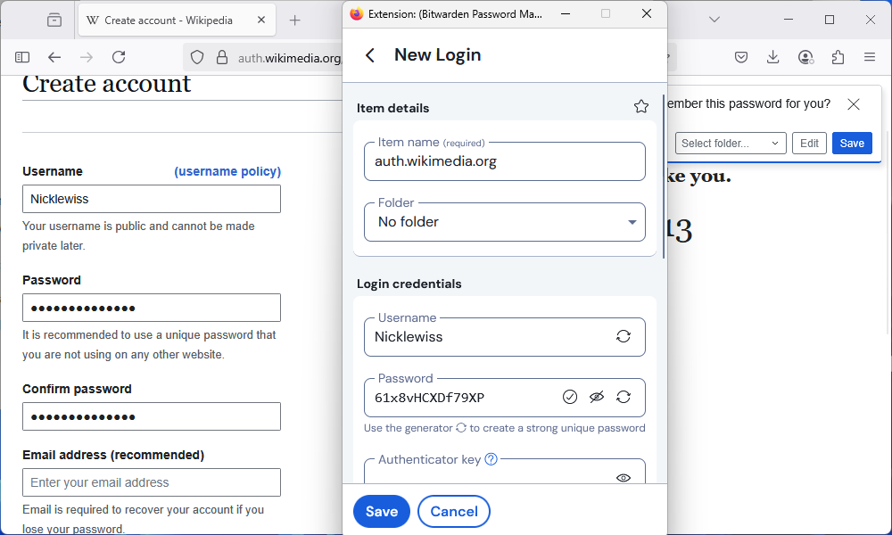
Task: Open a new browser tab
Action: pyautogui.click(x=295, y=20)
